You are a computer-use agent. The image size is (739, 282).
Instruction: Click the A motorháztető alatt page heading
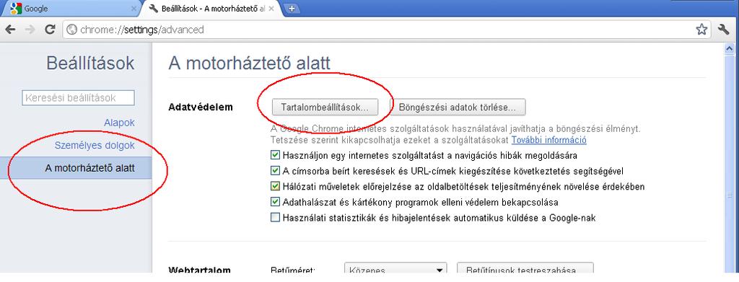point(249,63)
